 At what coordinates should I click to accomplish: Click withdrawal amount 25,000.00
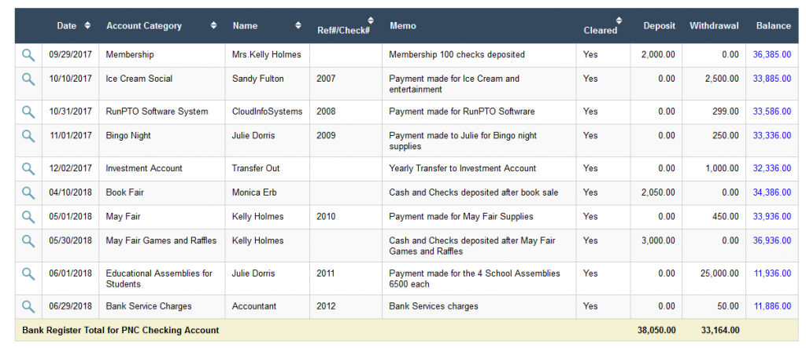pos(719,273)
